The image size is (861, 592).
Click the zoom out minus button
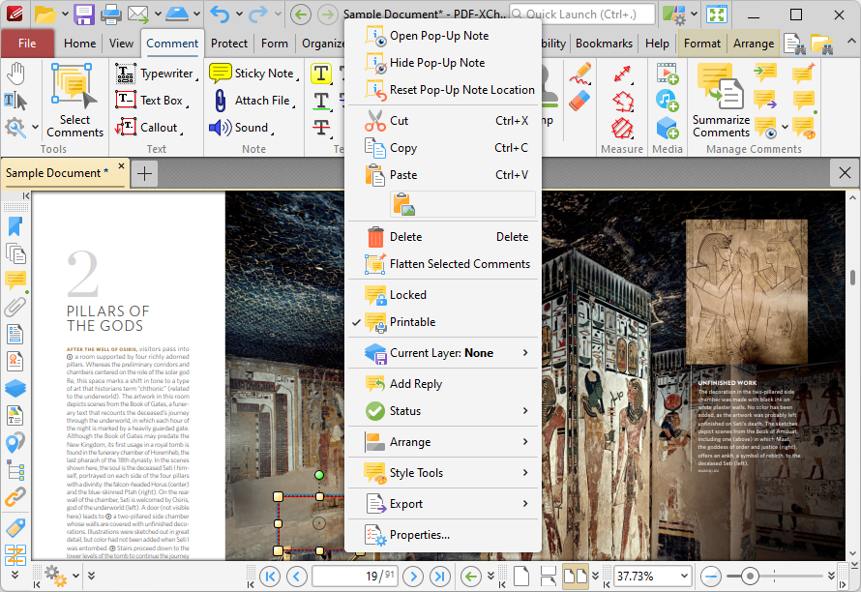(x=711, y=577)
